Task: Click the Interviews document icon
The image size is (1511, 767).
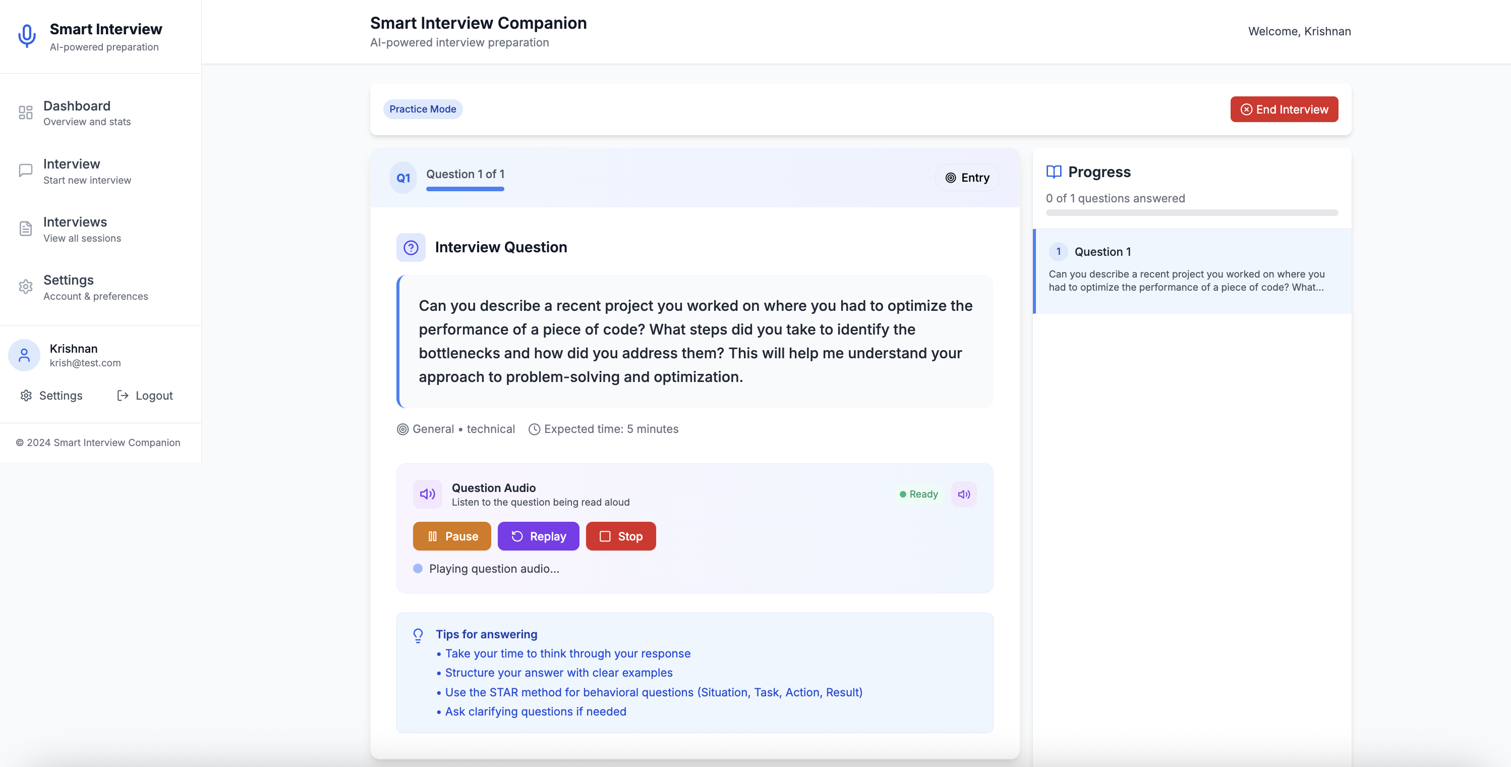Action: tap(25, 229)
